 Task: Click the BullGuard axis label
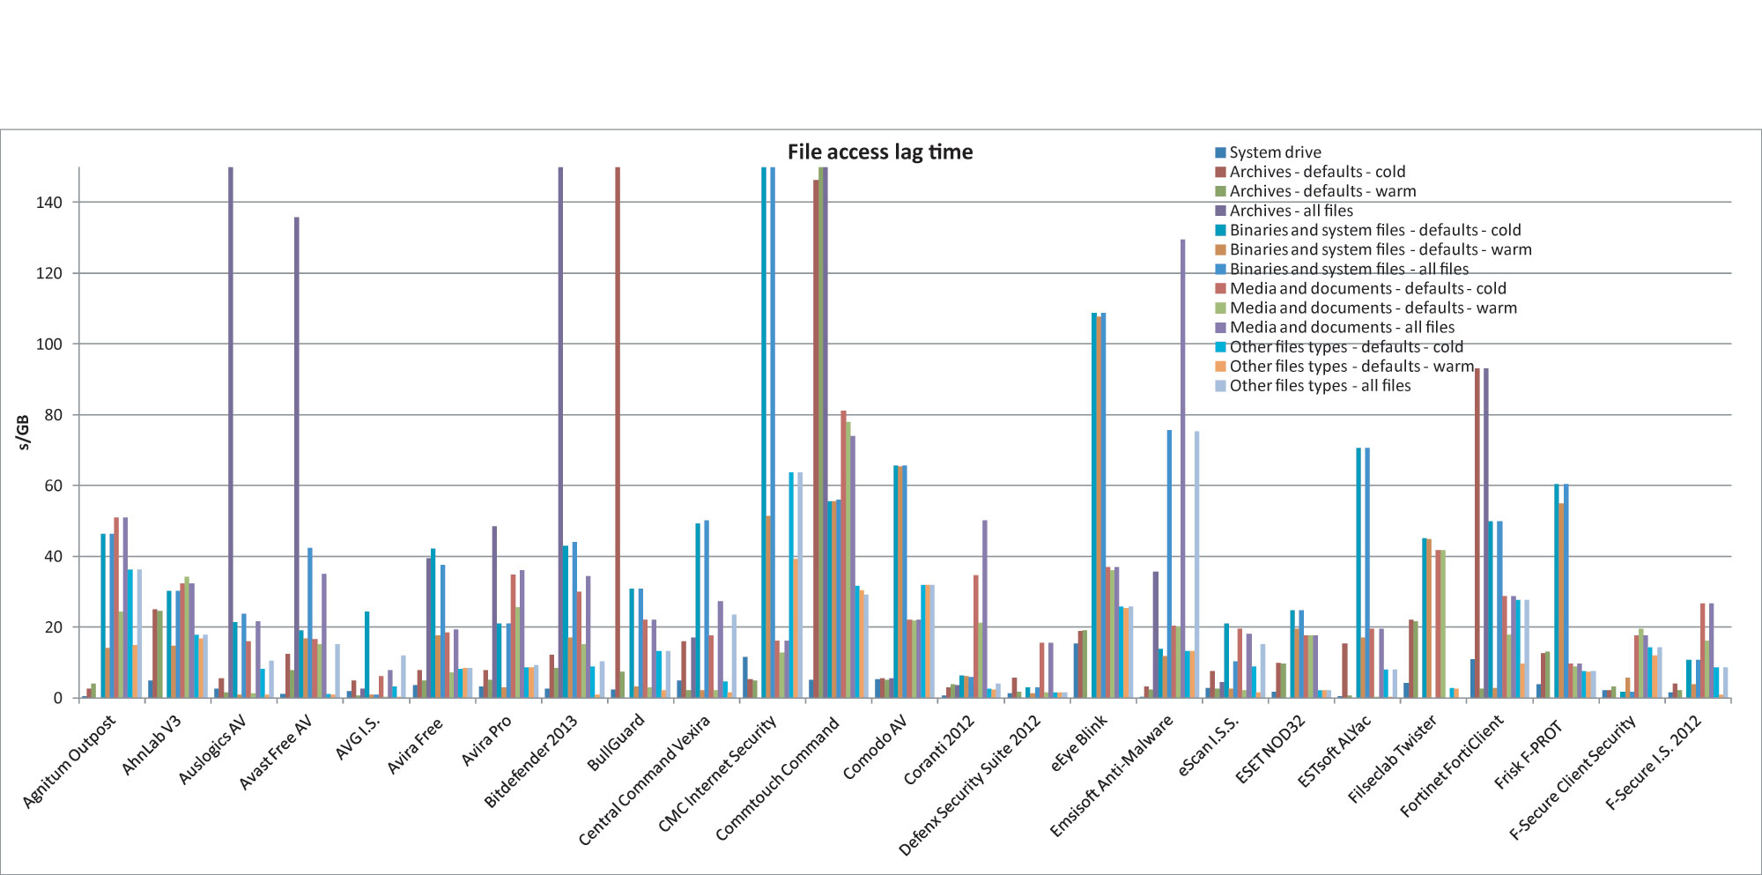(x=616, y=742)
